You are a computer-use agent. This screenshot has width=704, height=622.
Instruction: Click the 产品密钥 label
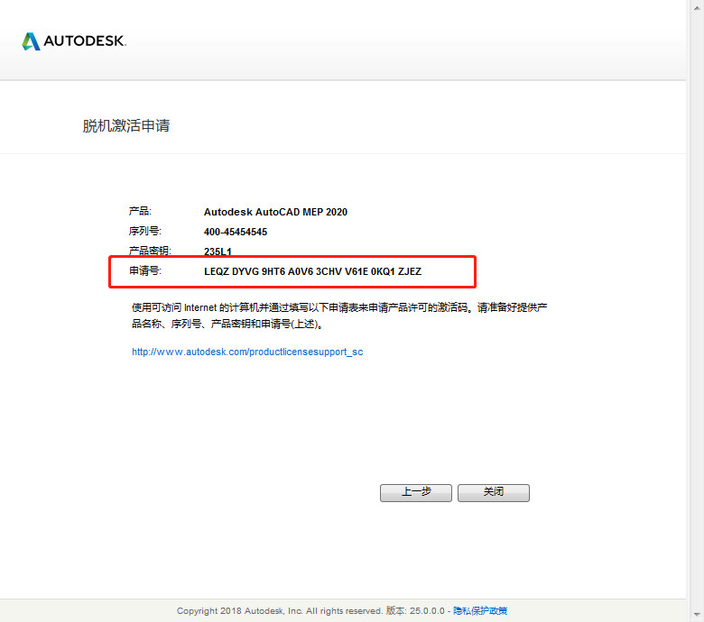(x=150, y=251)
